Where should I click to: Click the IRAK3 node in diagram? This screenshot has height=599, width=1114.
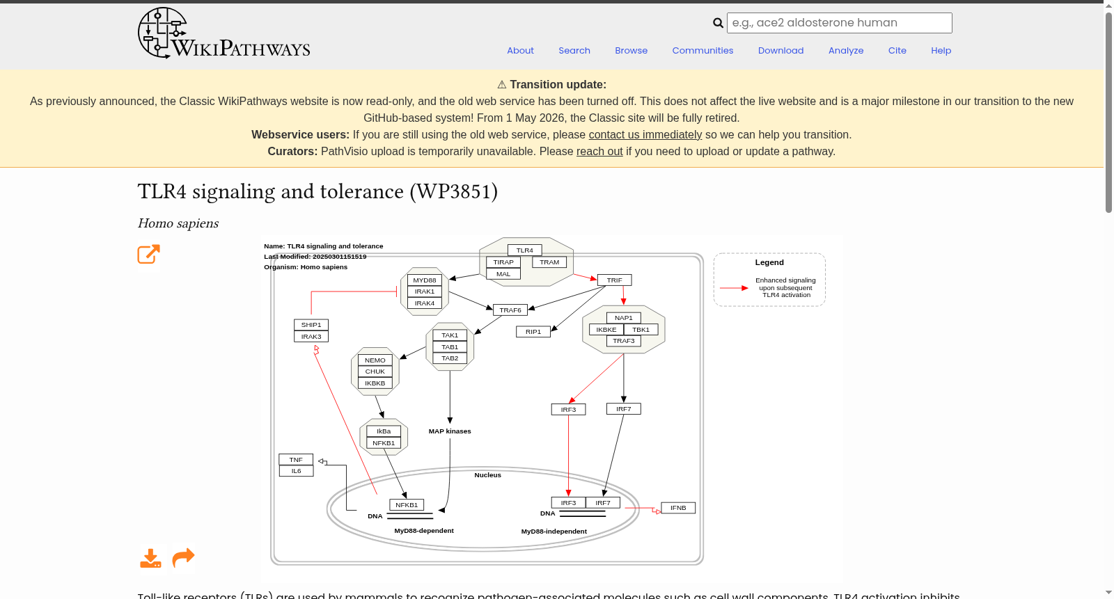(311, 337)
